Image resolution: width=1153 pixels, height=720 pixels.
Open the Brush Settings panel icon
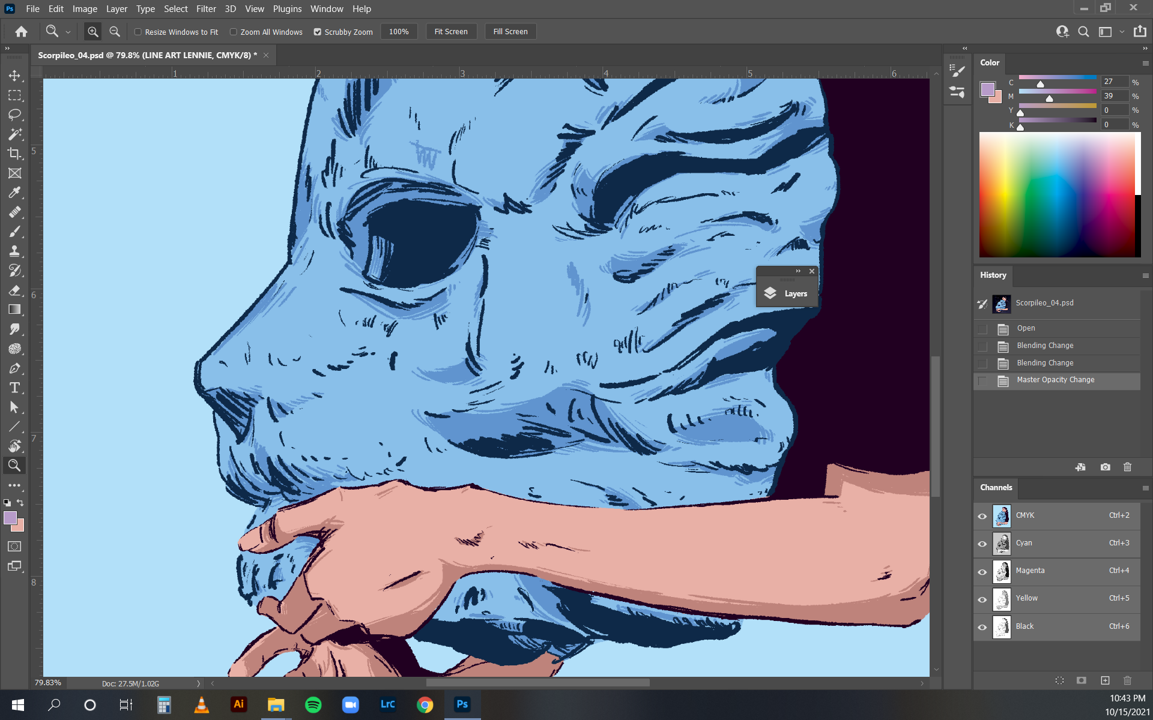(957, 71)
